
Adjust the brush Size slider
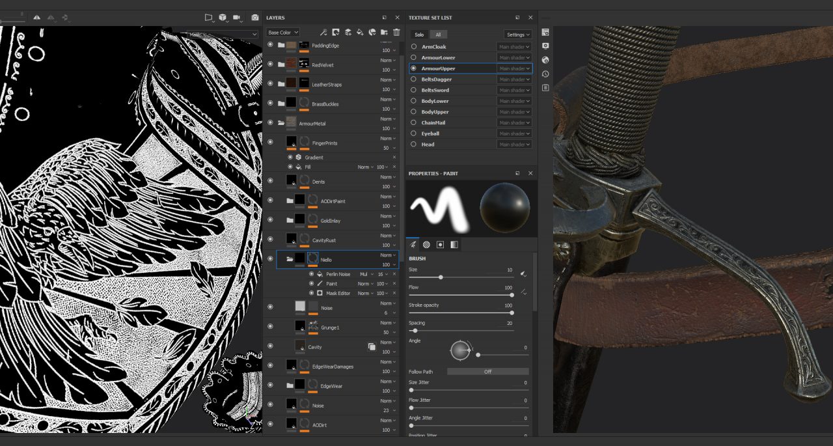[441, 277]
